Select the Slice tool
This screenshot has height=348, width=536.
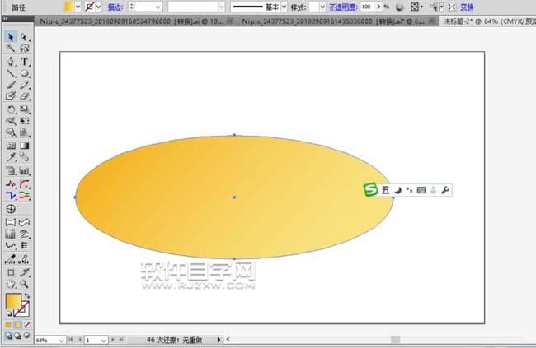point(24,272)
